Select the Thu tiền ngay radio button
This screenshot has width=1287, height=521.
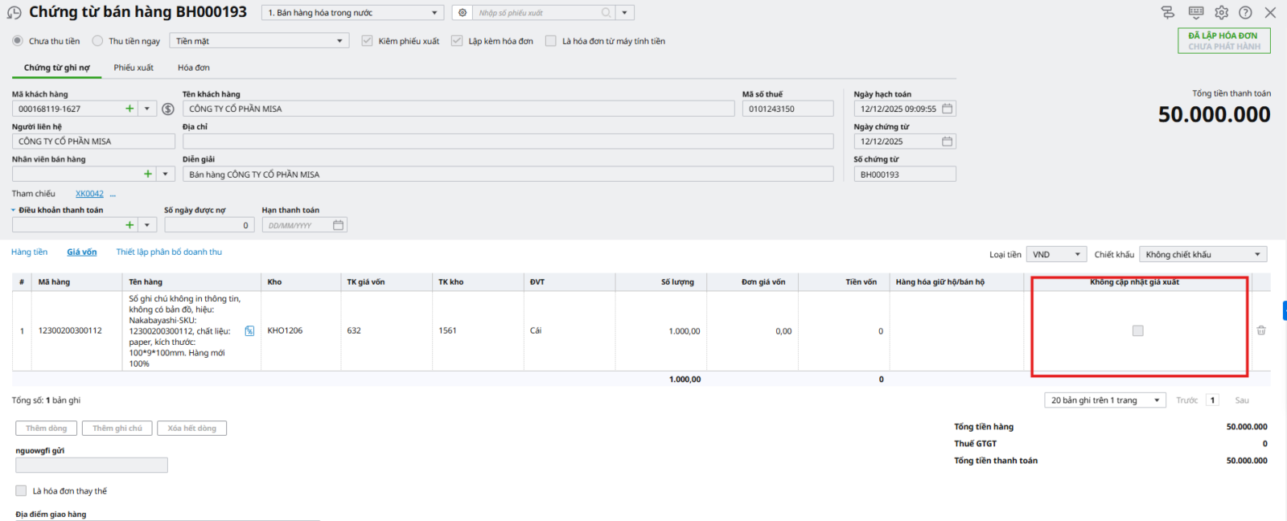point(98,41)
